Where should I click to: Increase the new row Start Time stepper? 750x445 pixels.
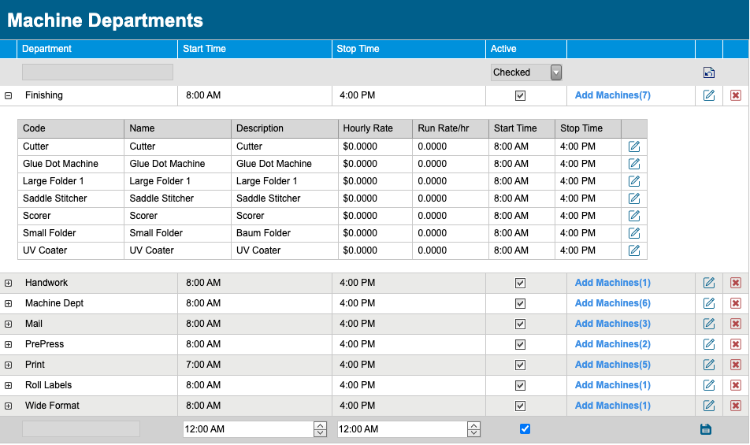(320, 425)
